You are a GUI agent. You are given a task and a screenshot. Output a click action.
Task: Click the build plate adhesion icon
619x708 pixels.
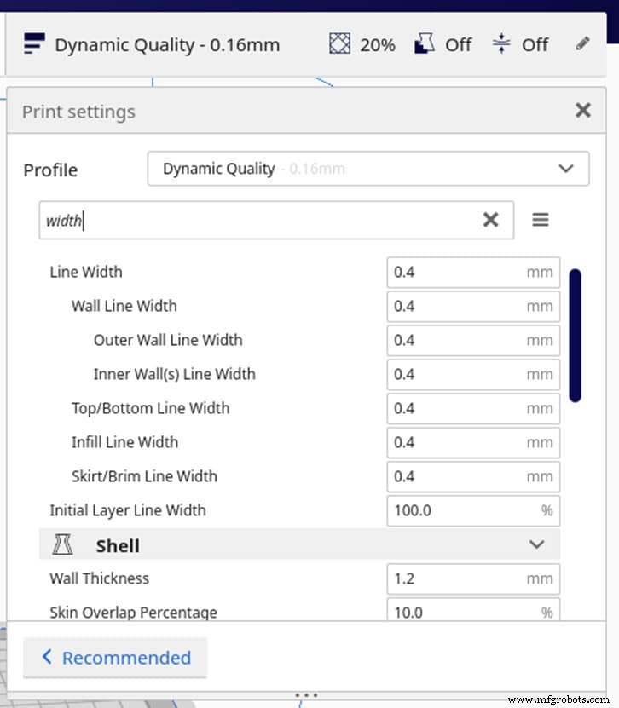pyautogui.click(x=501, y=43)
